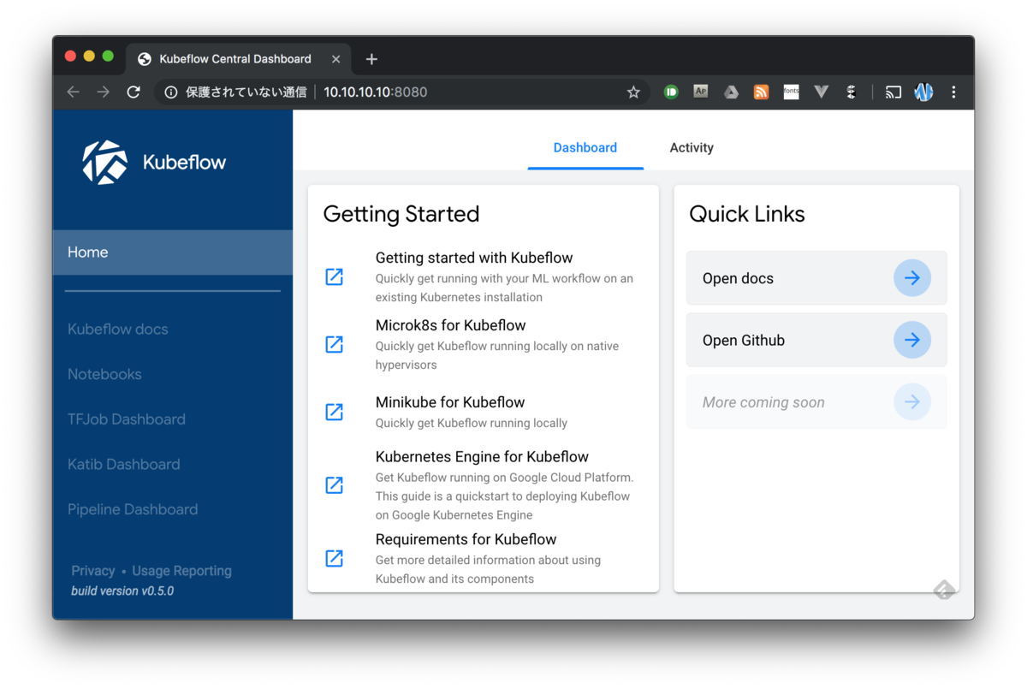Click the site information icon in address bar
This screenshot has height=689, width=1027.
(171, 92)
